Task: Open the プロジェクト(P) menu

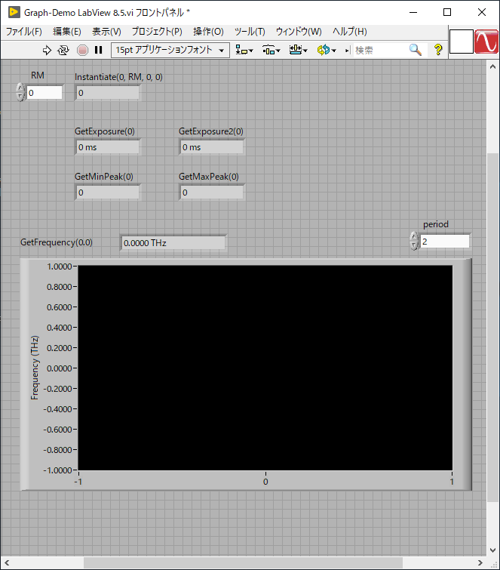Action: 157,32
